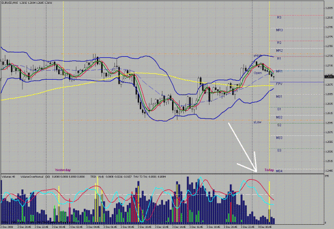
Task: Click the MR1 level label
Action: point(279,71)
